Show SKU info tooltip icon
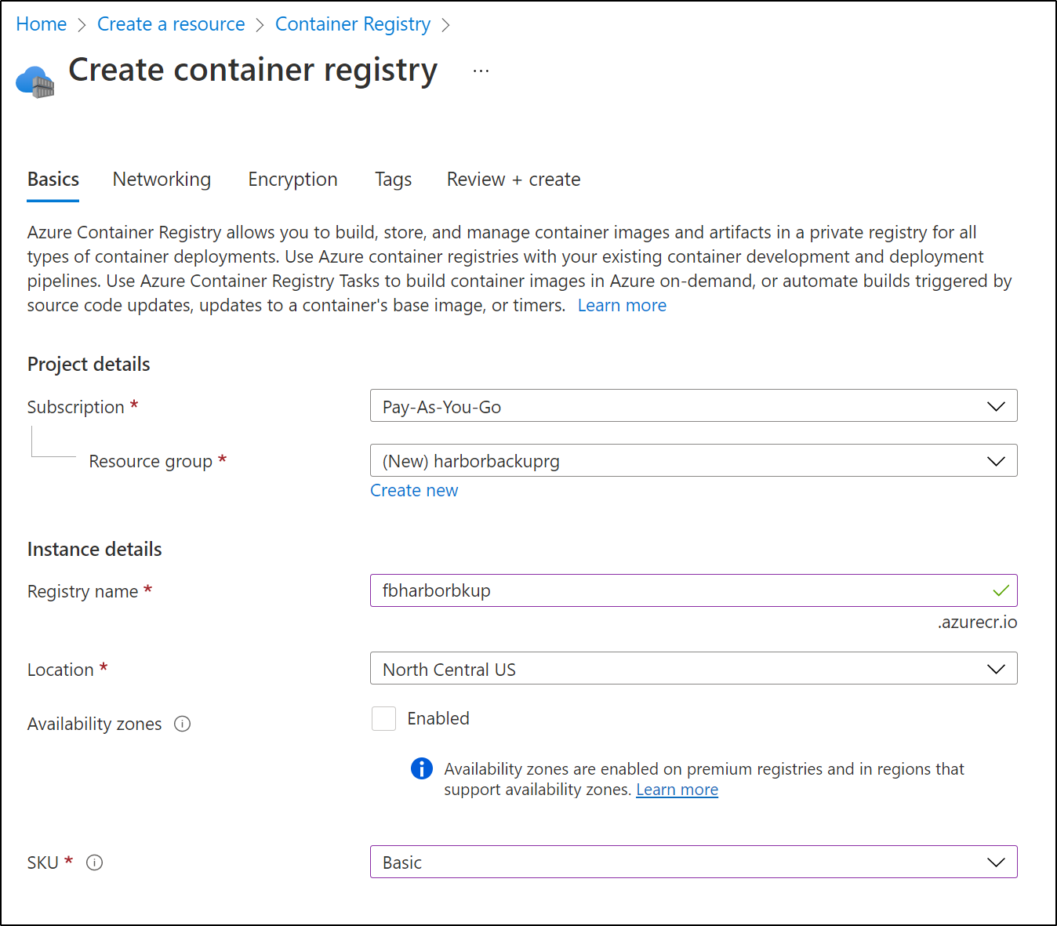This screenshot has width=1057, height=926. 94,862
